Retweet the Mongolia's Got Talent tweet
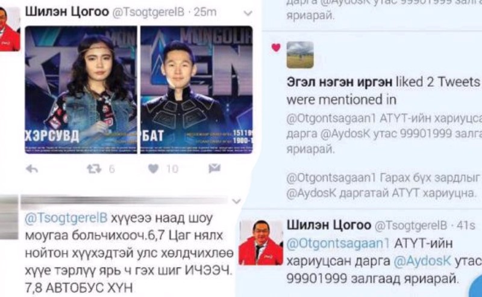 pyautogui.click(x=94, y=169)
